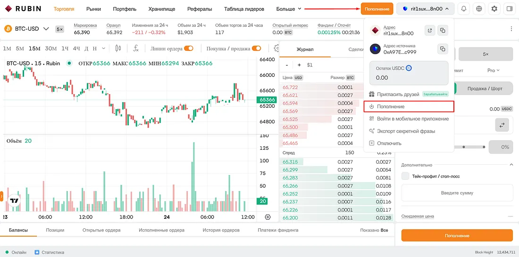Click the swap arrows button
This screenshot has height=257, width=519.
pyautogui.click(x=502, y=125)
